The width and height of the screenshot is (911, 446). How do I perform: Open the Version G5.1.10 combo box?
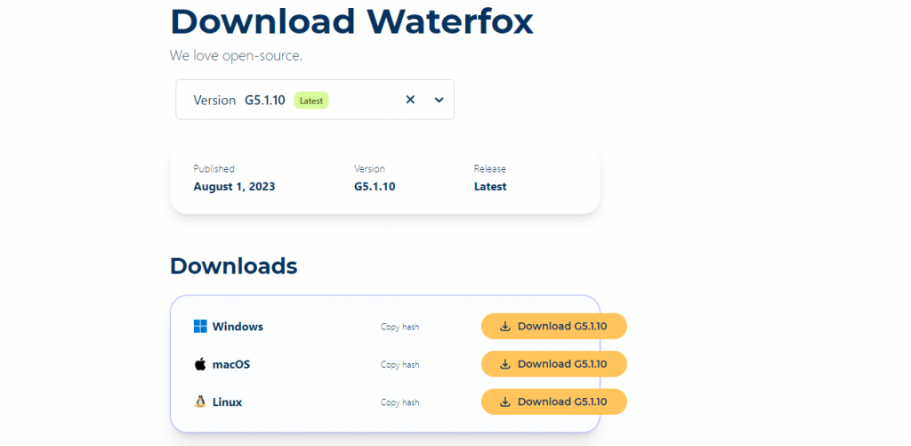coord(285,100)
